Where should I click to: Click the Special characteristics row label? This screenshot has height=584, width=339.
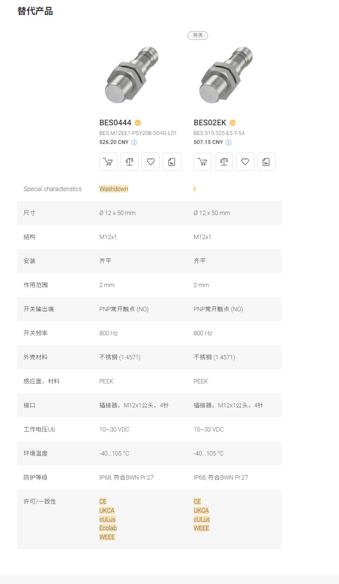coord(52,189)
